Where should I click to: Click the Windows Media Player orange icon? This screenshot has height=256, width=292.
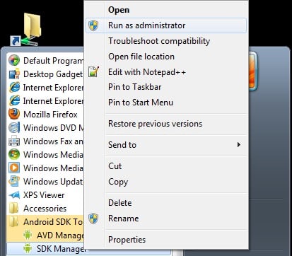[x=14, y=168]
